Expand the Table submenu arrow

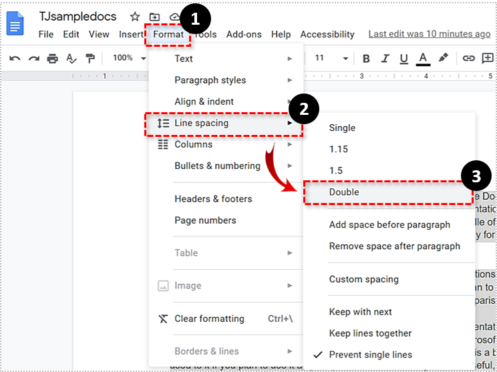coord(289,253)
